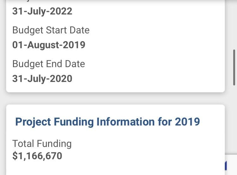
Task: Click the scrollbar track above the thumb
Action: [x=234, y=25]
